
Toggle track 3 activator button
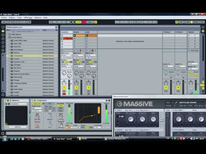(88, 88)
